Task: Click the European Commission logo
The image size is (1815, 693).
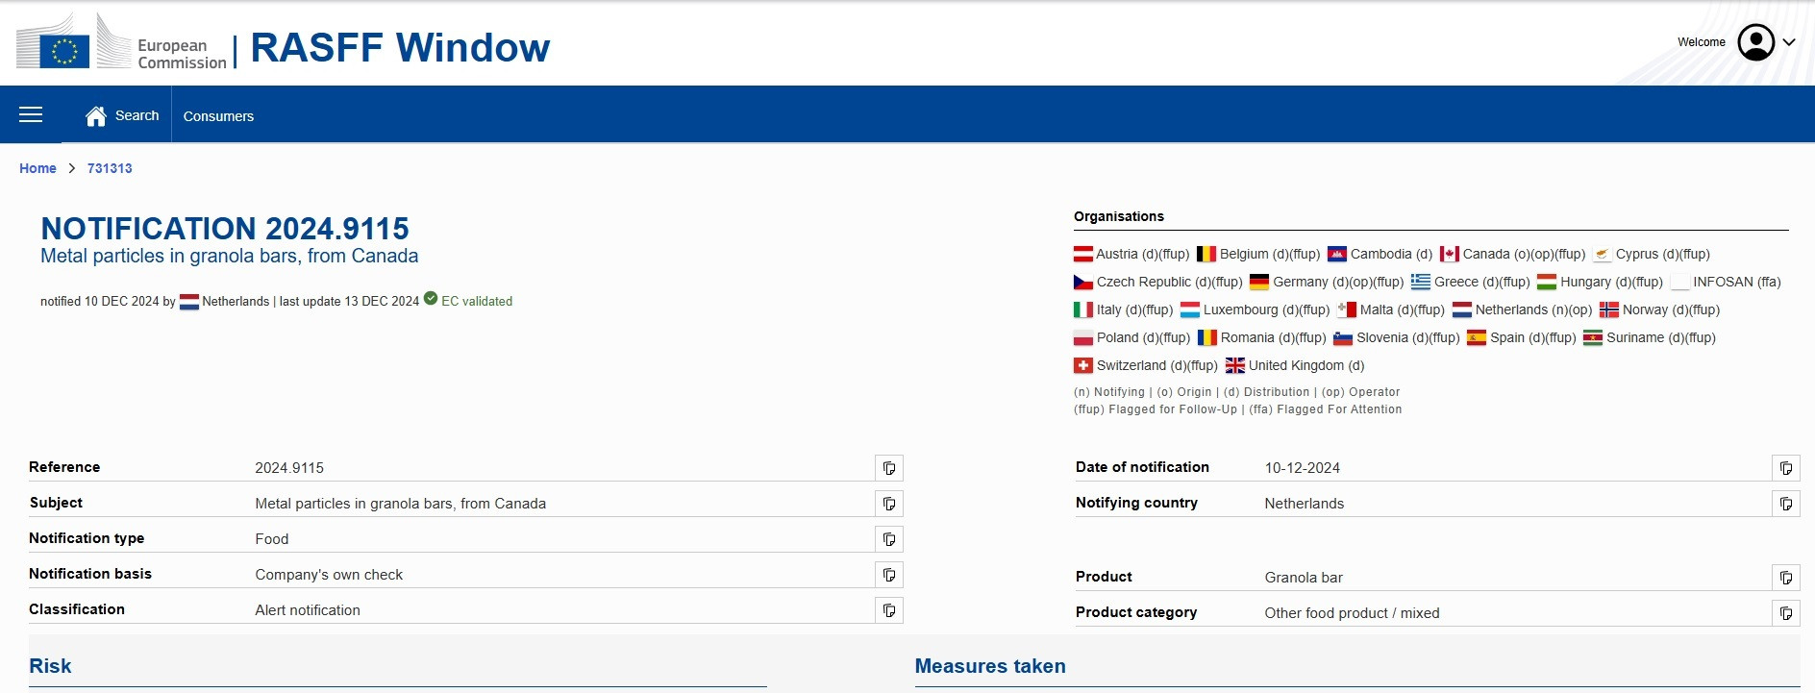Action: (121, 43)
